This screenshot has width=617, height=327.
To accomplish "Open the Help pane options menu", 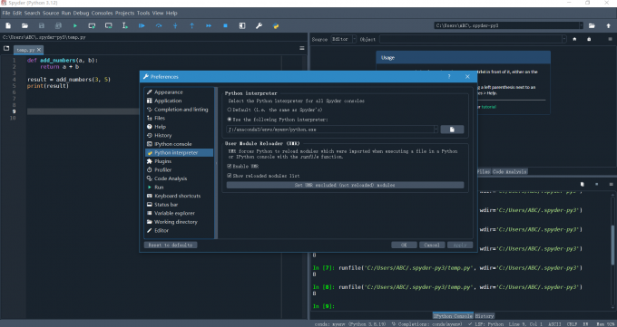I will click(x=611, y=39).
